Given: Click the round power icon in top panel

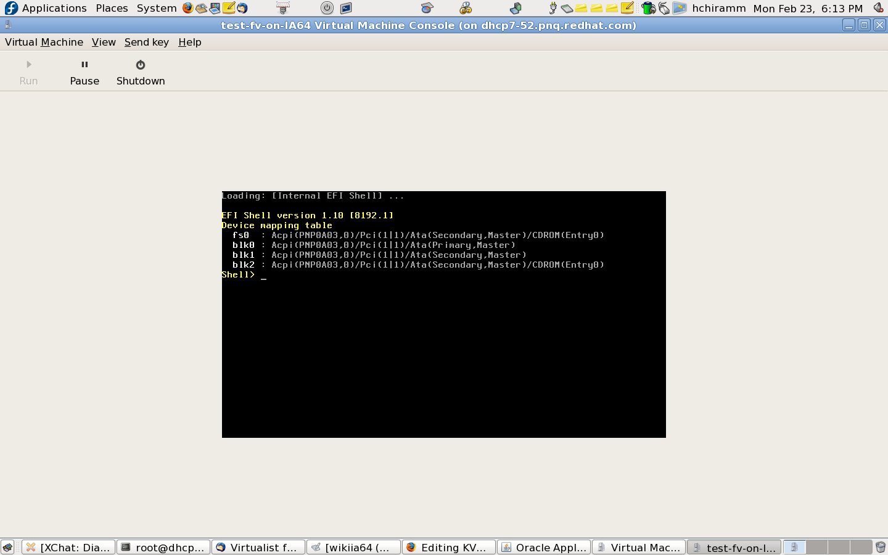Looking at the screenshot, I should click(x=327, y=8).
